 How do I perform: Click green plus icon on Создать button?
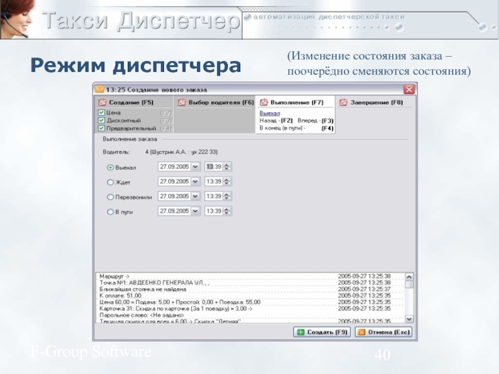point(301,332)
